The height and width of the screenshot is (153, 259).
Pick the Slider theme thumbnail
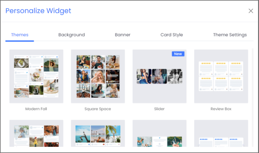[x=160, y=76]
